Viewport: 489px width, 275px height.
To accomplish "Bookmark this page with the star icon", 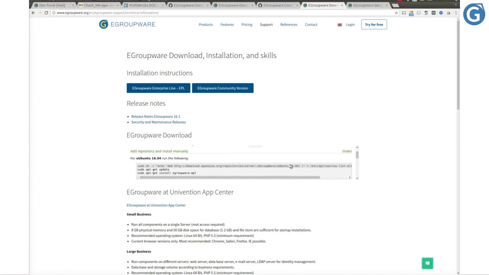I will (x=396, y=13).
